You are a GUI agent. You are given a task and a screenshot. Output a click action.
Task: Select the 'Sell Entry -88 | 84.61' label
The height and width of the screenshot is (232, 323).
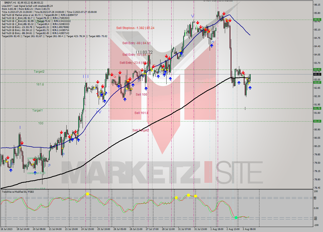(x=136, y=43)
